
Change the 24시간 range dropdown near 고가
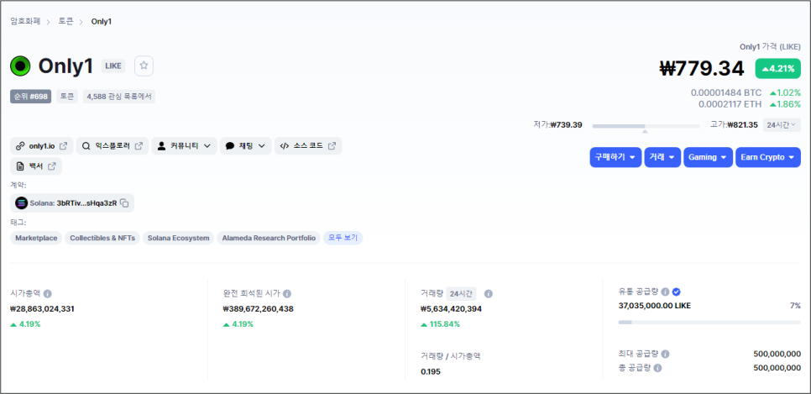pyautogui.click(x=782, y=125)
